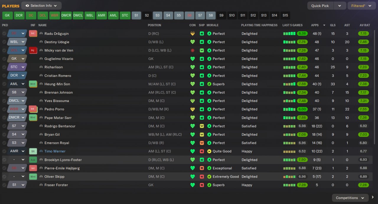Viewport: 378px width, 204px height.
Task: Toggle the checkmark for Richarlison
Action: (4, 67)
